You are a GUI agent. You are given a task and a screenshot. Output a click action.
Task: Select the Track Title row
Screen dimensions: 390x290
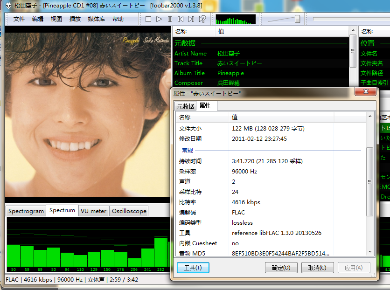pyautogui.click(x=261, y=63)
